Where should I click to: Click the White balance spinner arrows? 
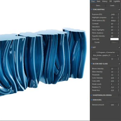(118, 21)
